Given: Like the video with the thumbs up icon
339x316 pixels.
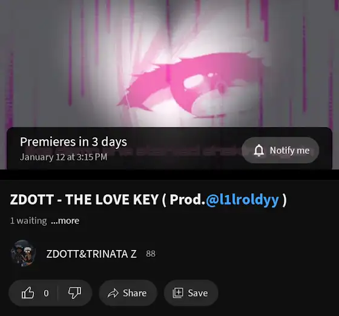Looking at the screenshot, I should [x=28, y=293].
